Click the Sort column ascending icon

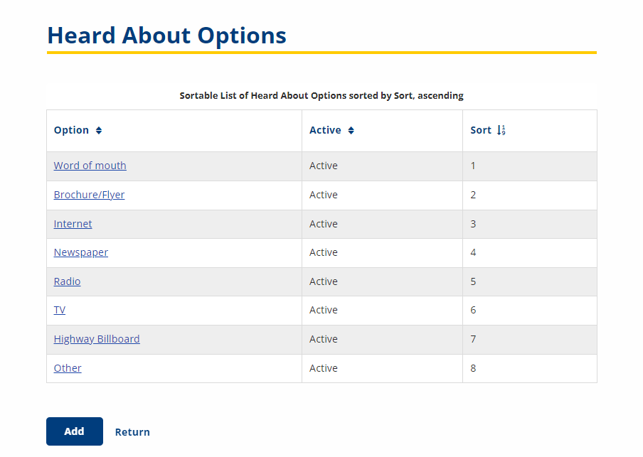(x=501, y=131)
